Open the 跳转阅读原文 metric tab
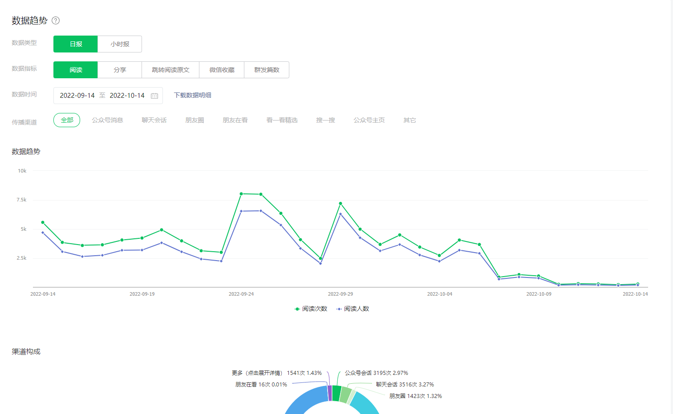This screenshot has height=414, width=673. 170,70
